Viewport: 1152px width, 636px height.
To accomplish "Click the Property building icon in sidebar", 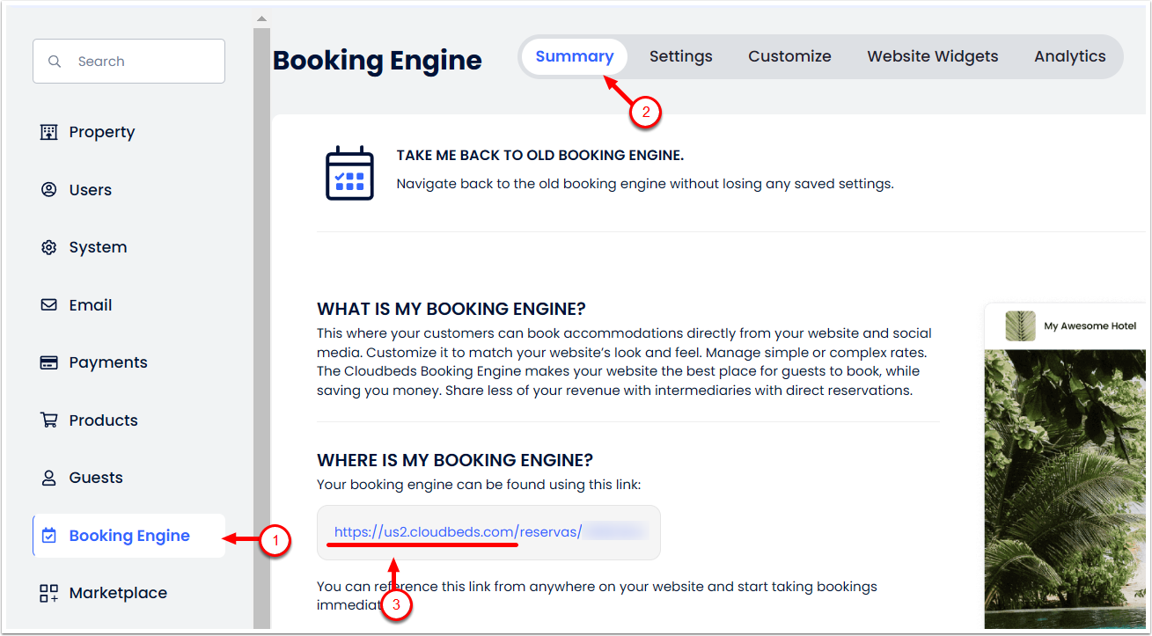I will point(49,132).
